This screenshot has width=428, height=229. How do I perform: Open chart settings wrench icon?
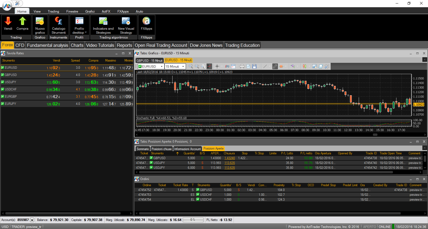coord(327,66)
